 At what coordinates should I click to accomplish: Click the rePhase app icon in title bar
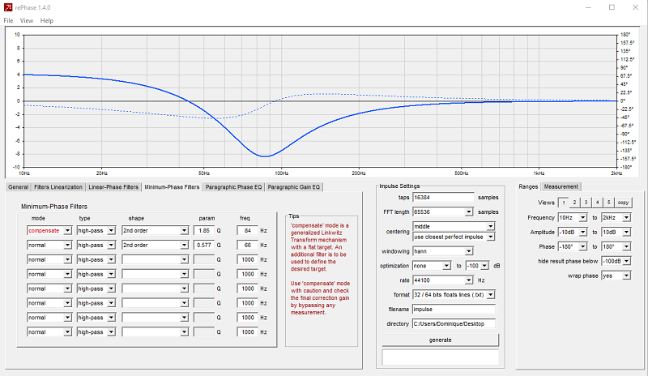pos(8,7)
